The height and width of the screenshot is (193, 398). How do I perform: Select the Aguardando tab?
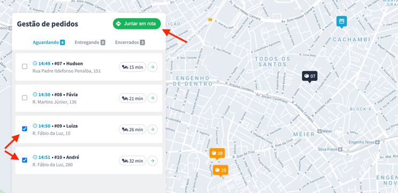click(x=49, y=42)
